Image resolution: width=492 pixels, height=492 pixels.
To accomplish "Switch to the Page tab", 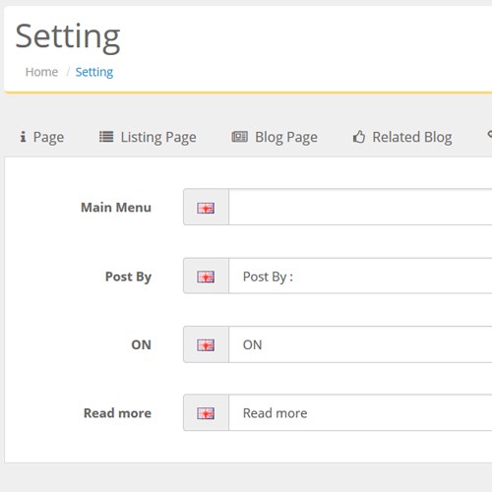I will click(x=42, y=137).
